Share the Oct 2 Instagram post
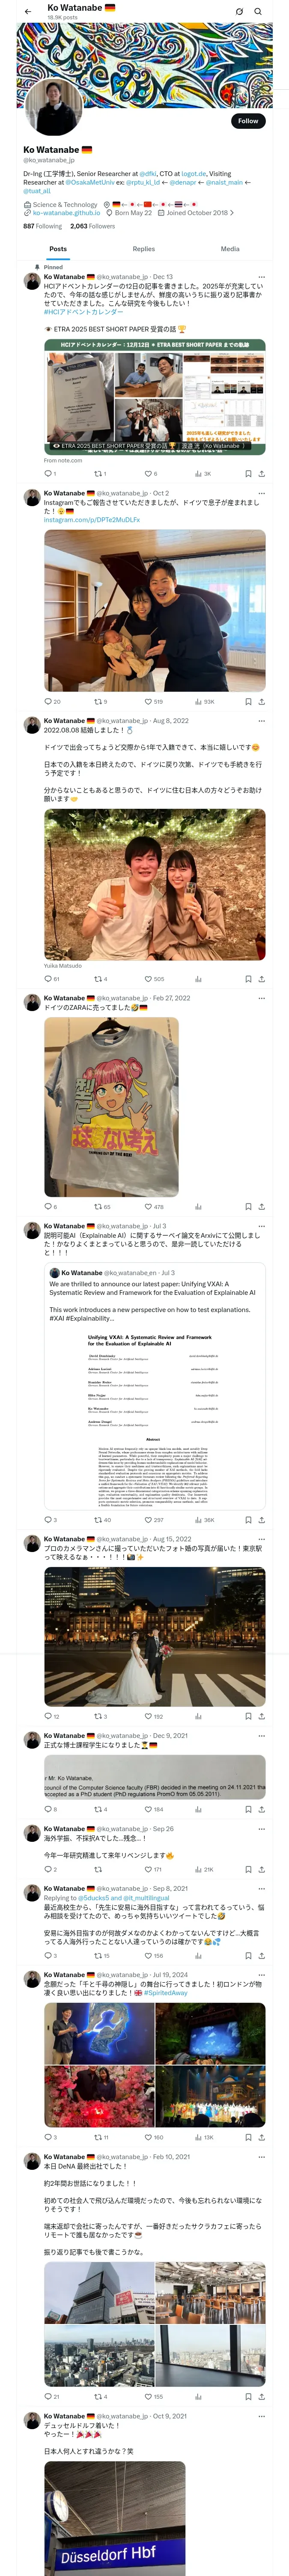Viewport: 289px width, 2576px height. [261, 701]
